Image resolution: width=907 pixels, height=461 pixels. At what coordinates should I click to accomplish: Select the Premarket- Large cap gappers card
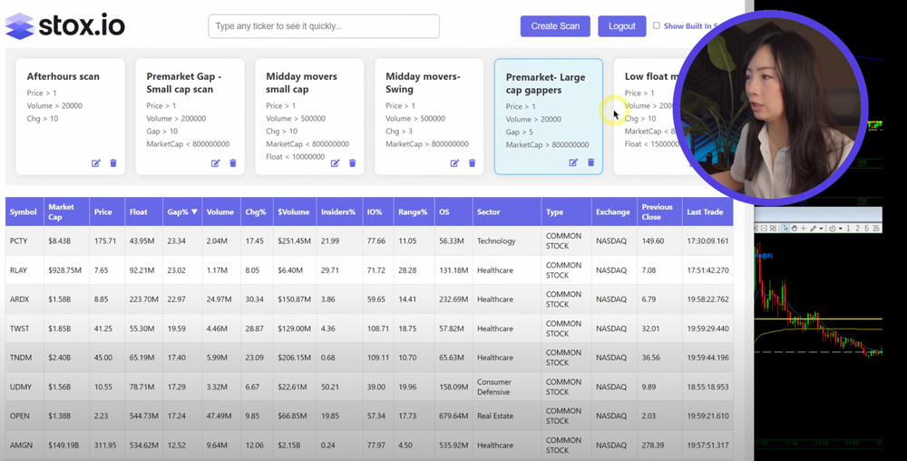pos(549,116)
